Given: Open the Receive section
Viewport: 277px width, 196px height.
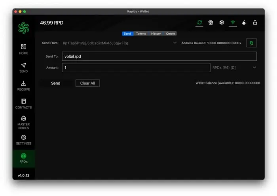Looking at the screenshot, I should 23,86.
